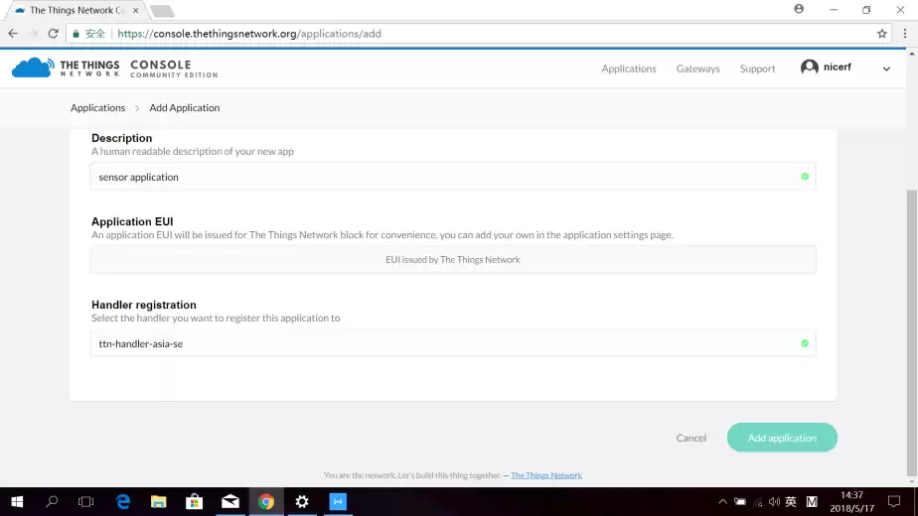
Task: Click the Add application button
Action: pos(782,438)
